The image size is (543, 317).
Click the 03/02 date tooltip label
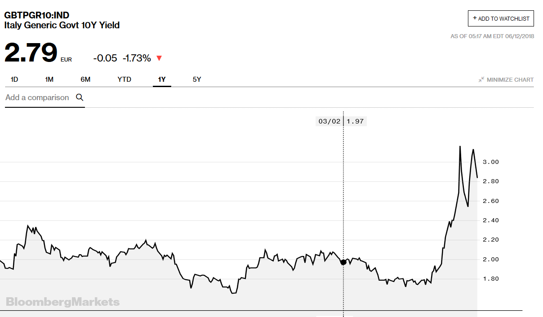[x=329, y=121]
